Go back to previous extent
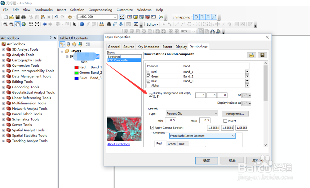Image resolution: width=310 pixels, height=188 pixels. point(45,24)
